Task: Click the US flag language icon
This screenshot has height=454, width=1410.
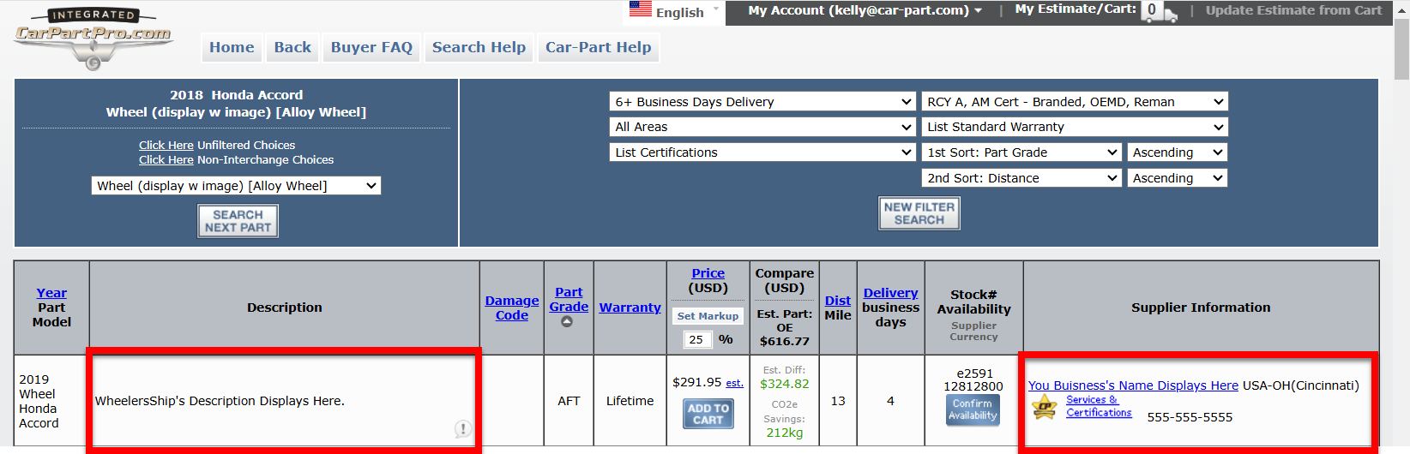Action: click(x=640, y=9)
